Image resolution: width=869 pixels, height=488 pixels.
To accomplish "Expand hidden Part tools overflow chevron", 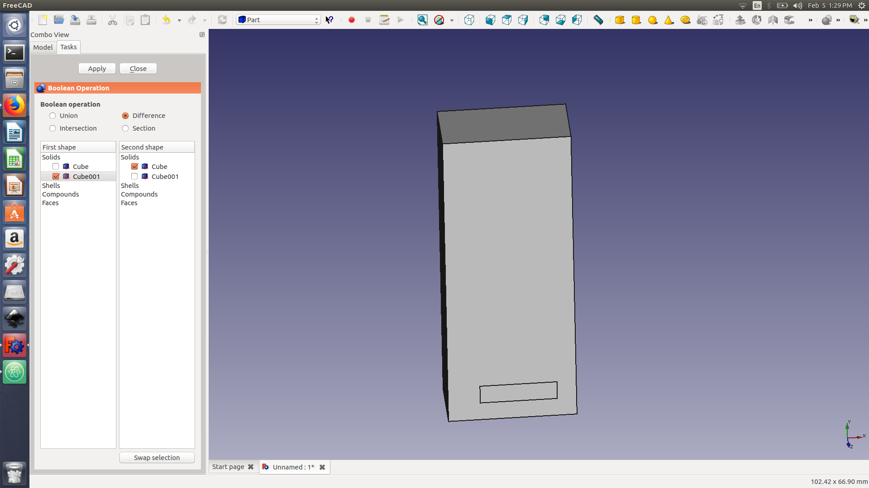I will pos(810,20).
